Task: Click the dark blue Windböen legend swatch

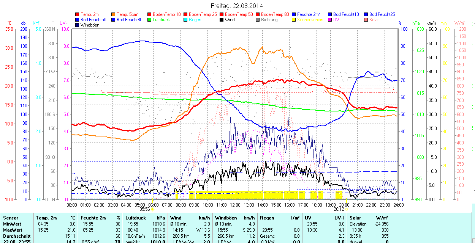Action: (x=78, y=25)
